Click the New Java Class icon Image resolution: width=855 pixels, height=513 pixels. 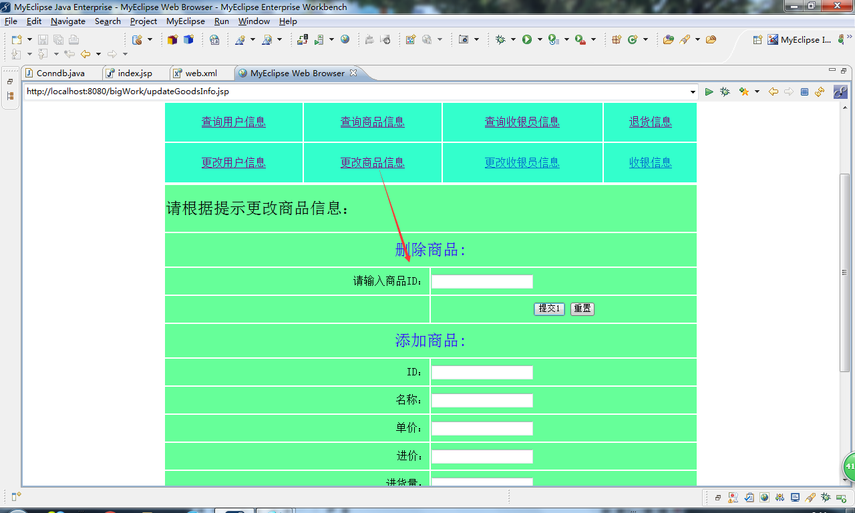[x=632, y=39]
